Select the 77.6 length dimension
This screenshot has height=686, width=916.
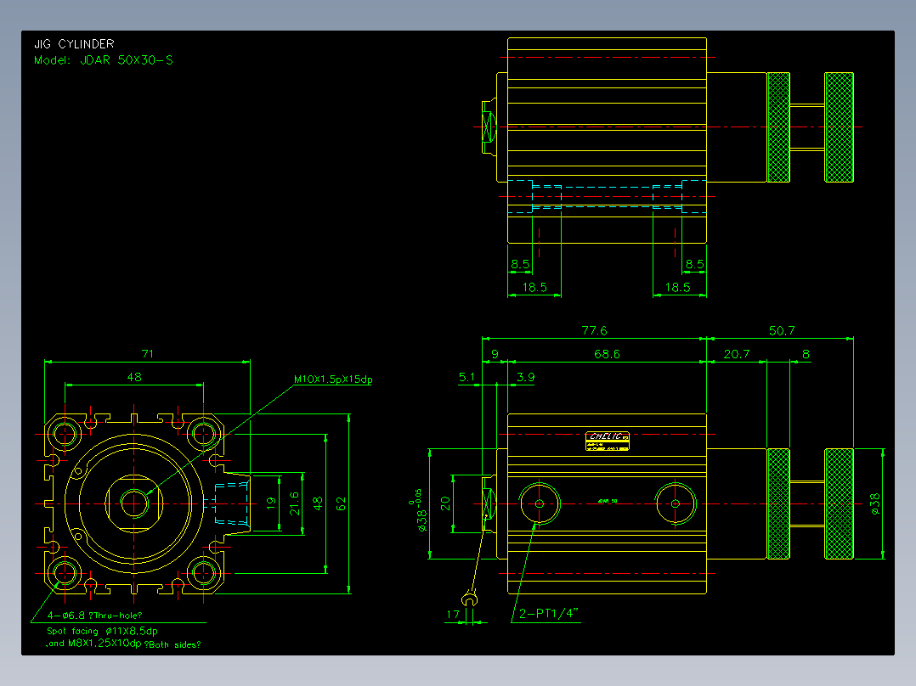(594, 331)
